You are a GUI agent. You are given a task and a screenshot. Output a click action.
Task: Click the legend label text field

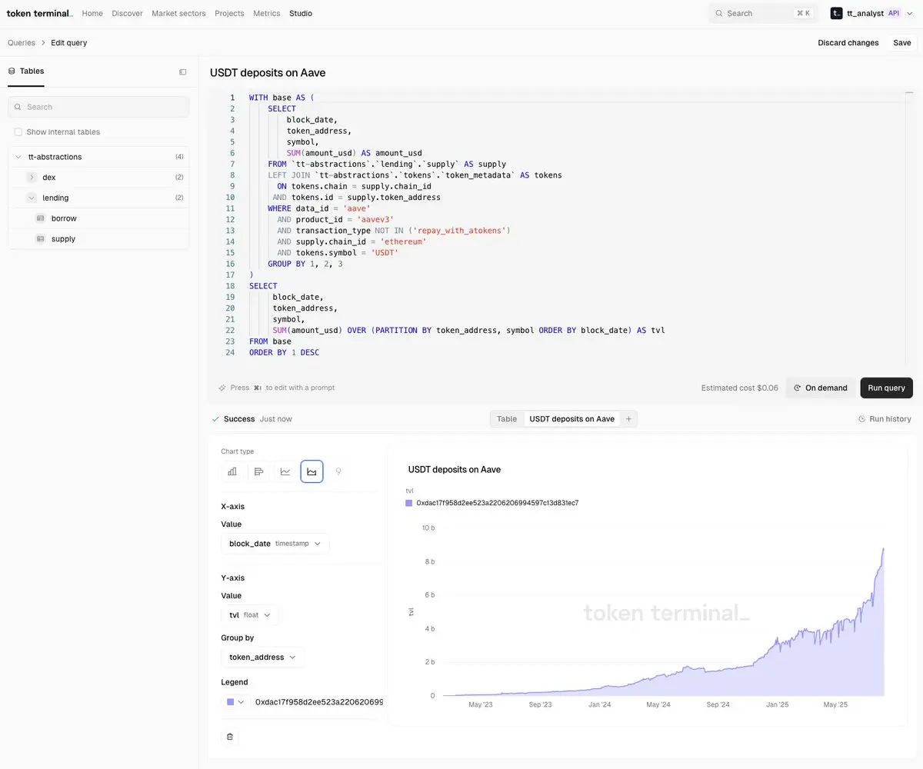(x=319, y=702)
